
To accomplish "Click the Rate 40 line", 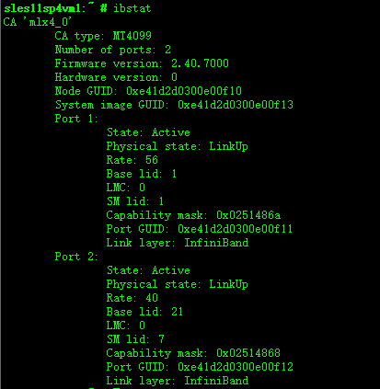I will coord(132,298).
